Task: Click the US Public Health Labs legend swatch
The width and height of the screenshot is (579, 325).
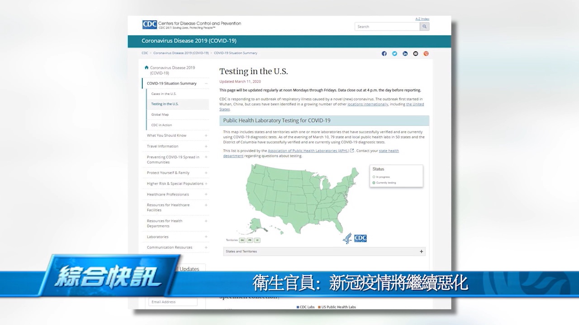Action: [x=319, y=307]
